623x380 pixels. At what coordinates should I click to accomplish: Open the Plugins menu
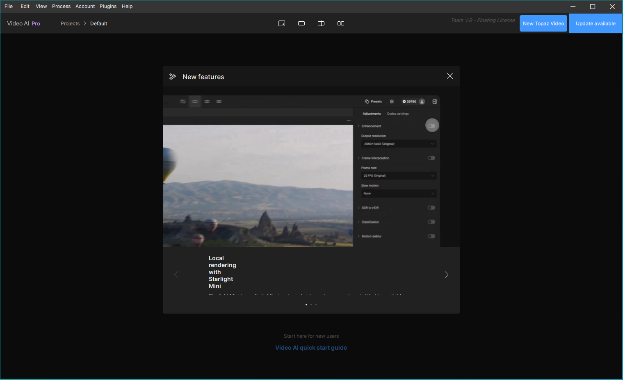pos(108,6)
